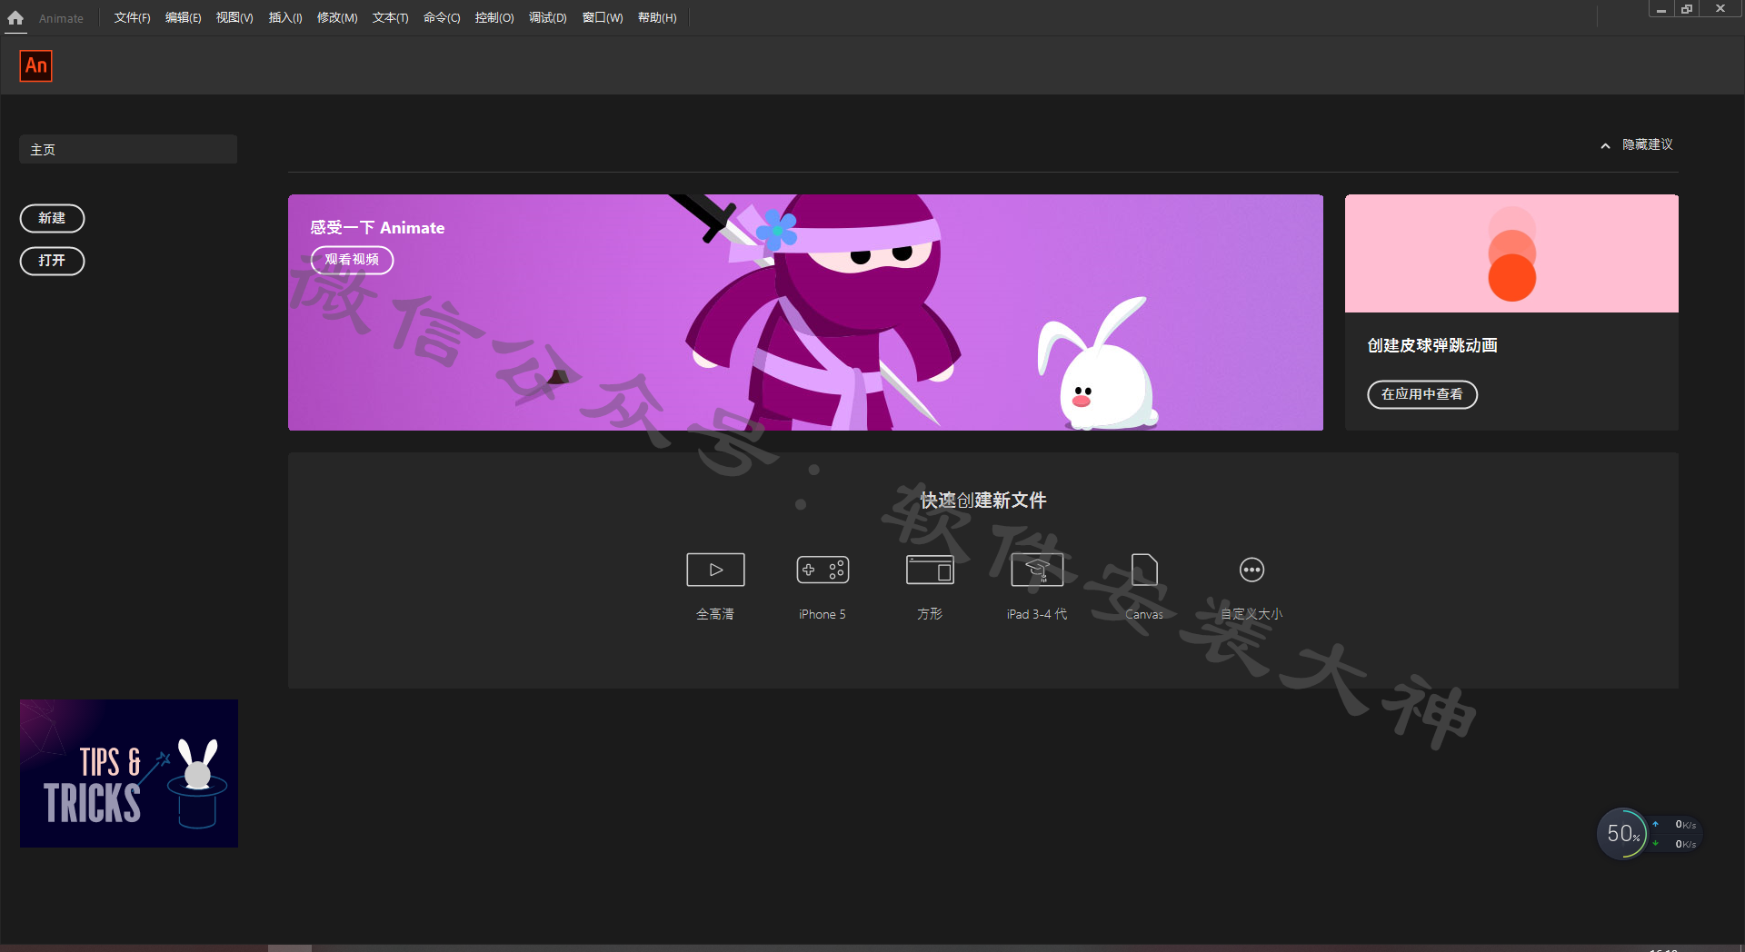Image resolution: width=1745 pixels, height=952 pixels.
Task: Open the 视图(V) menu
Action: 234,17
